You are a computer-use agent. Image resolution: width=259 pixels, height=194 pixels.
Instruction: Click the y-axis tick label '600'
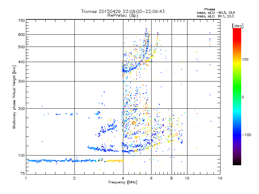point(21,35)
